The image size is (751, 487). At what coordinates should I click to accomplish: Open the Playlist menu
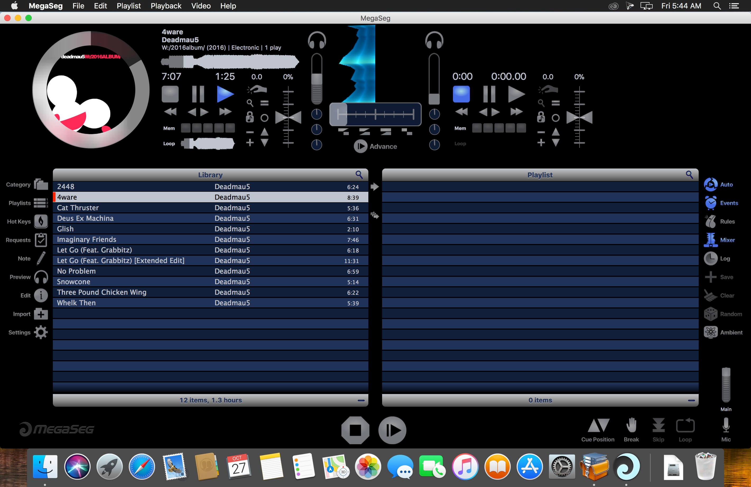[129, 6]
